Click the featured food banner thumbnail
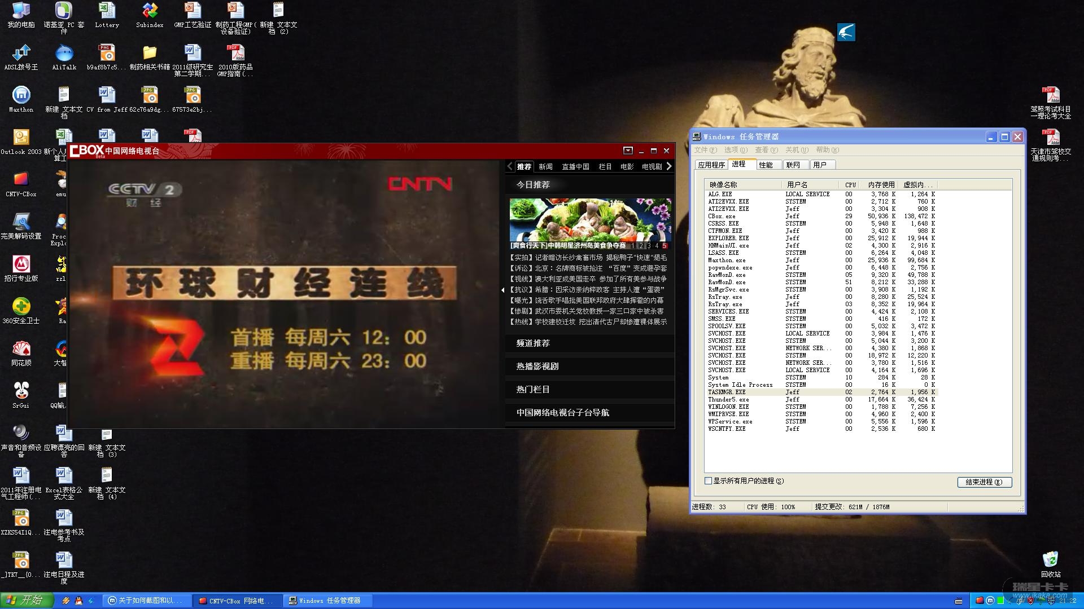The width and height of the screenshot is (1084, 609). (x=590, y=219)
